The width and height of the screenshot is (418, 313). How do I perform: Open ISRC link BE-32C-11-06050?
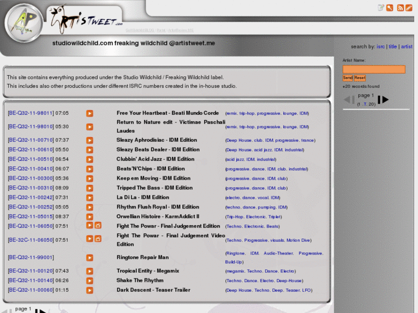30,240
